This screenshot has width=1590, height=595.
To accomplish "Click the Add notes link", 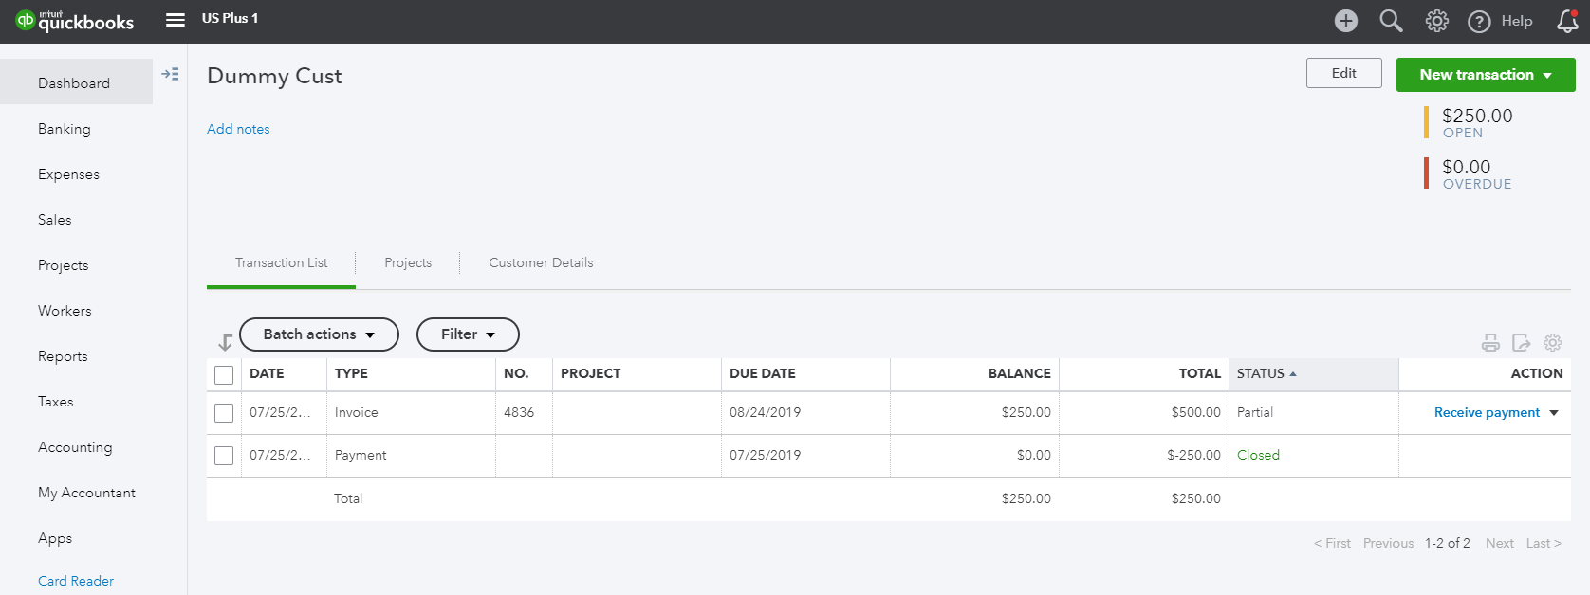I will (238, 129).
